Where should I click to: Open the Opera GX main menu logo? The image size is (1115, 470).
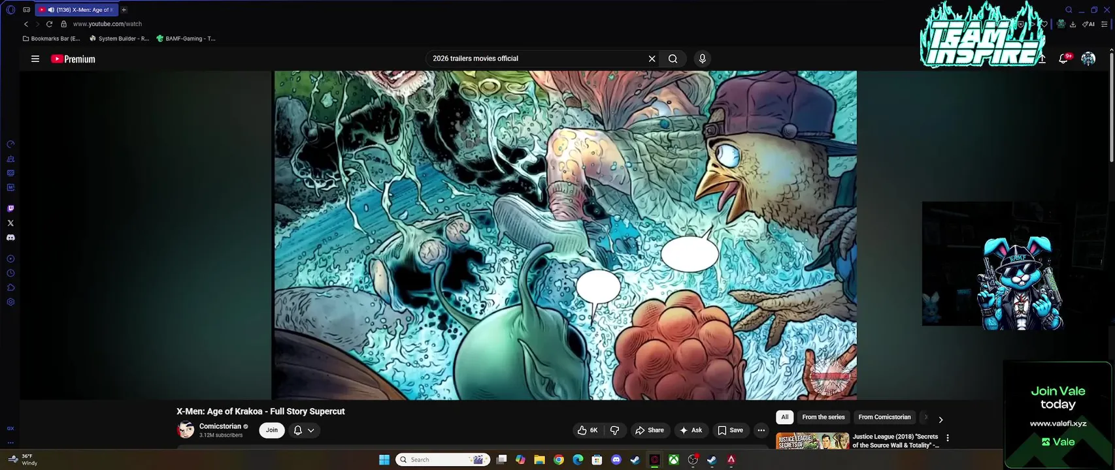(10, 10)
